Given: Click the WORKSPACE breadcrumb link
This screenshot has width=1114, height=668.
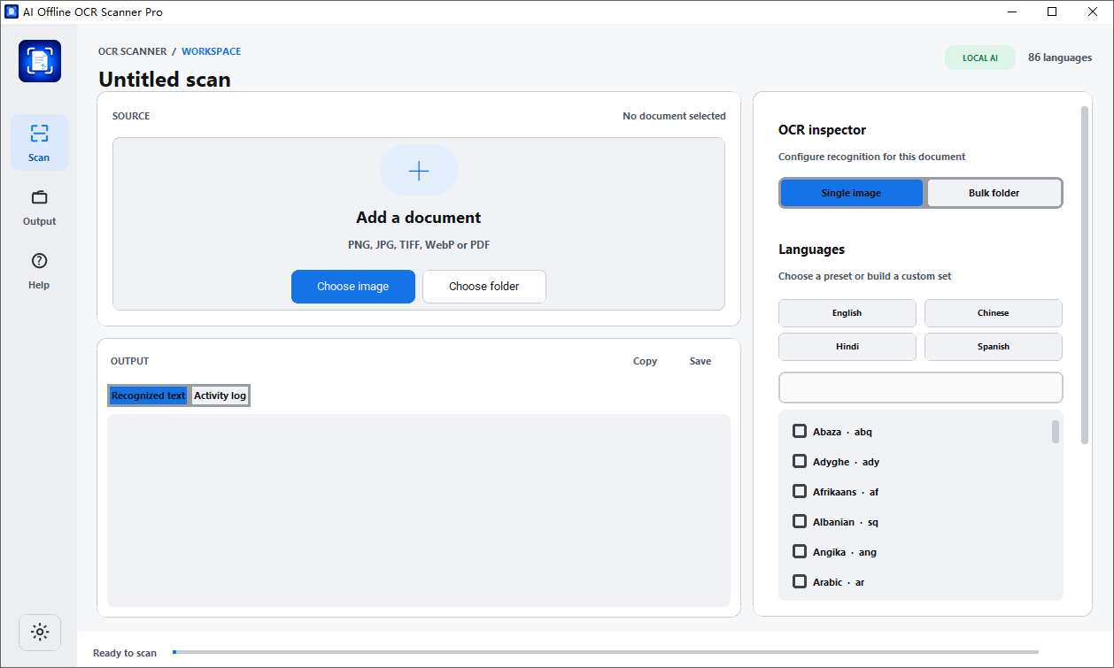Looking at the screenshot, I should [212, 51].
